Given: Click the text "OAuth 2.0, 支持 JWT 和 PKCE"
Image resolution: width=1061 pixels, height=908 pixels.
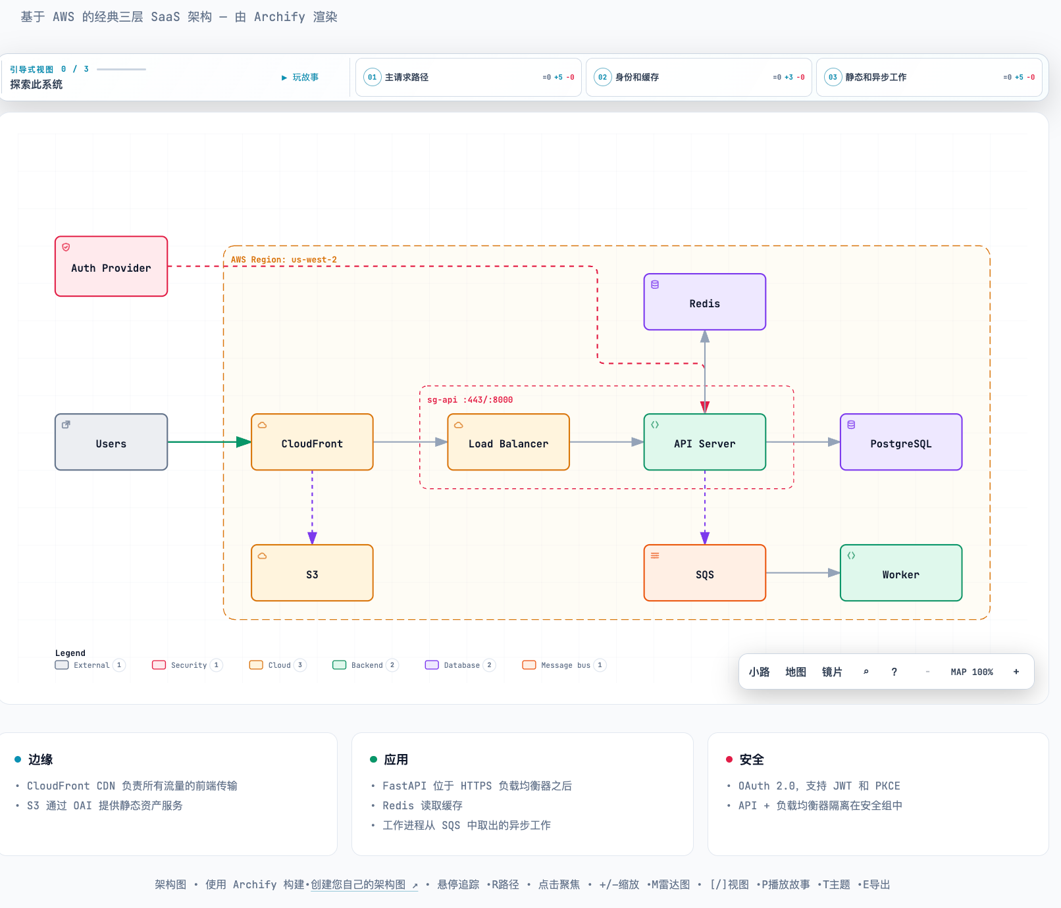Looking at the screenshot, I should pos(819,786).
